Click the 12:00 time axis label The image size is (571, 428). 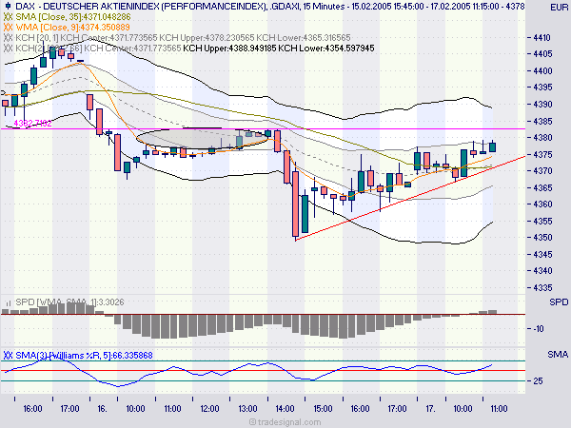[209, 409]
